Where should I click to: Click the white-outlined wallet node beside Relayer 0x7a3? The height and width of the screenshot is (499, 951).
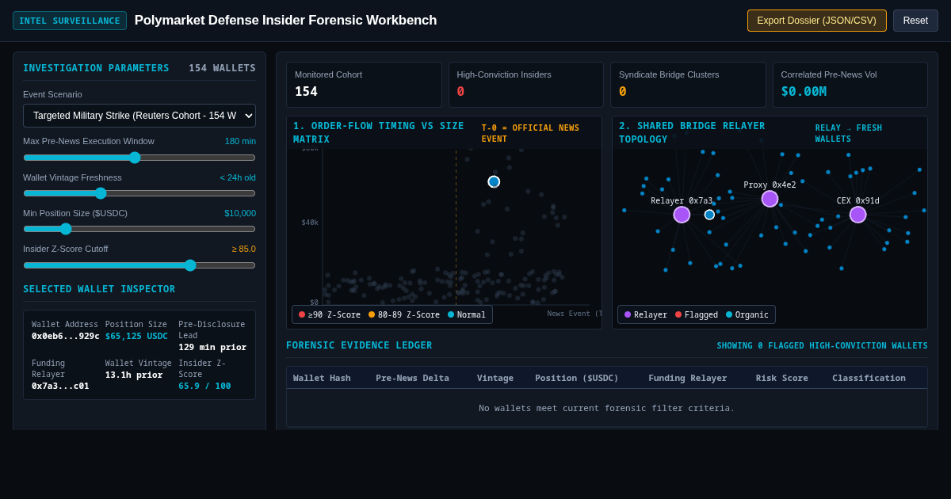(x=709, y=215)
